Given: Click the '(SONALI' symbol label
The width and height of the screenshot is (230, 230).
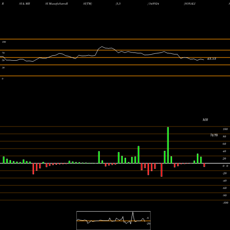Looking at the screenshot, I should tap(190, 4).
